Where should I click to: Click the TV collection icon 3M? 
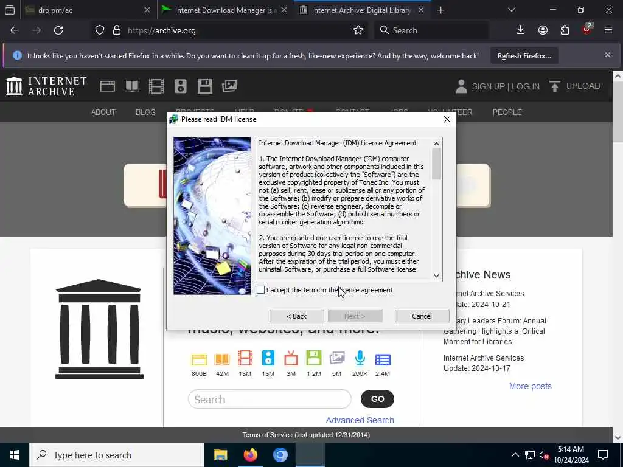(x=291, y=358)
